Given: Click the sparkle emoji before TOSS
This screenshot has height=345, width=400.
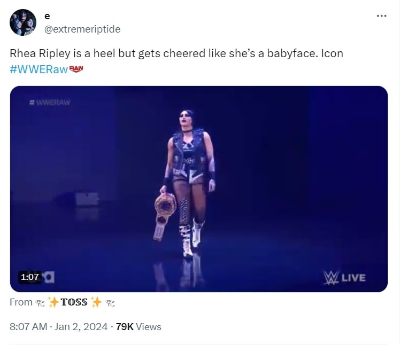Looking at the screenshot, I should click(53, 302).
